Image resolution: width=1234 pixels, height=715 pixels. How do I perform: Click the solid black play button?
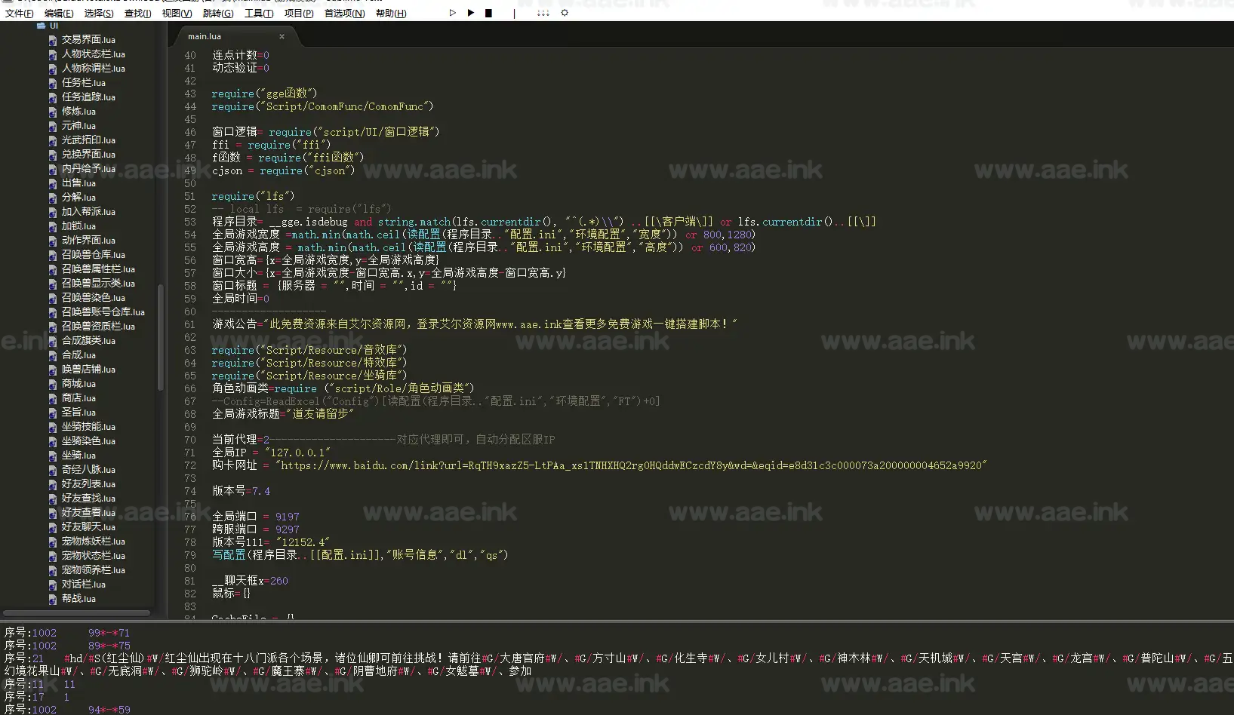tap(470, 13)
